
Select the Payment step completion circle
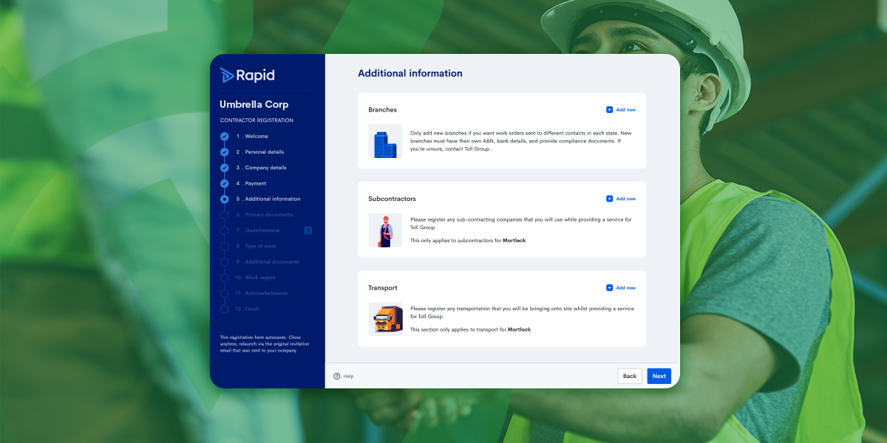pyautogui.click(x=224, y=183)
